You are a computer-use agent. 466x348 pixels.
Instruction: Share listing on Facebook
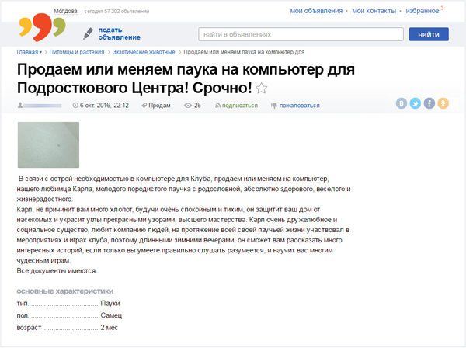point(429,104)
